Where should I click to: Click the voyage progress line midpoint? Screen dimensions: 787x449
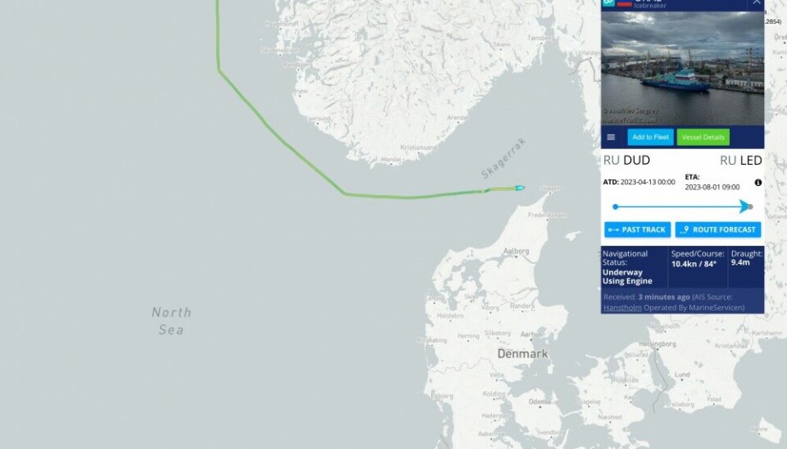point(680,206)
